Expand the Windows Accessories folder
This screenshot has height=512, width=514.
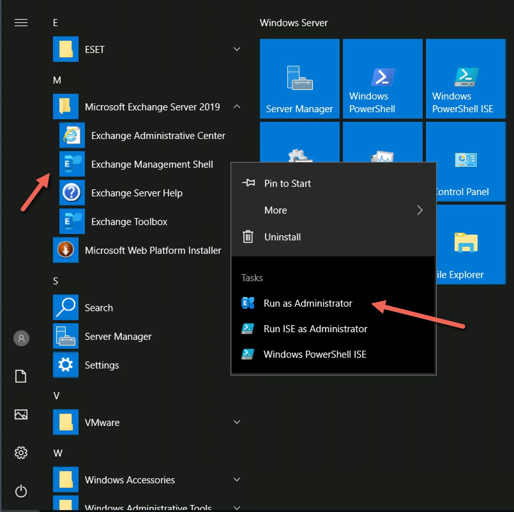pos(237,479)
